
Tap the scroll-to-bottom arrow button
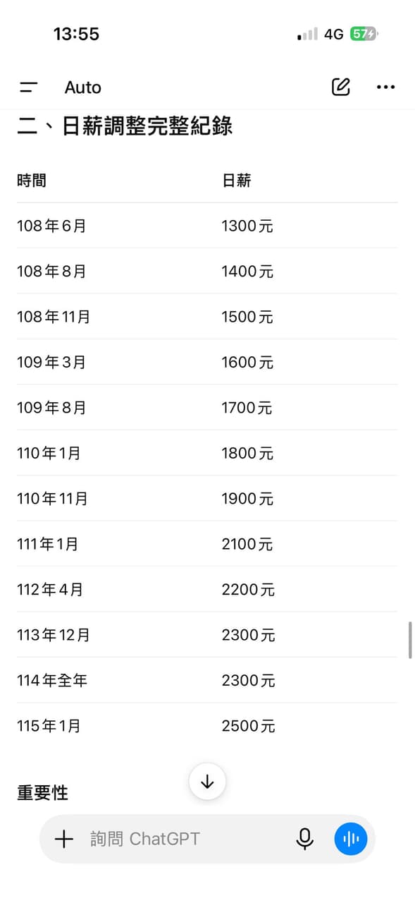click(x=207, y=782)
